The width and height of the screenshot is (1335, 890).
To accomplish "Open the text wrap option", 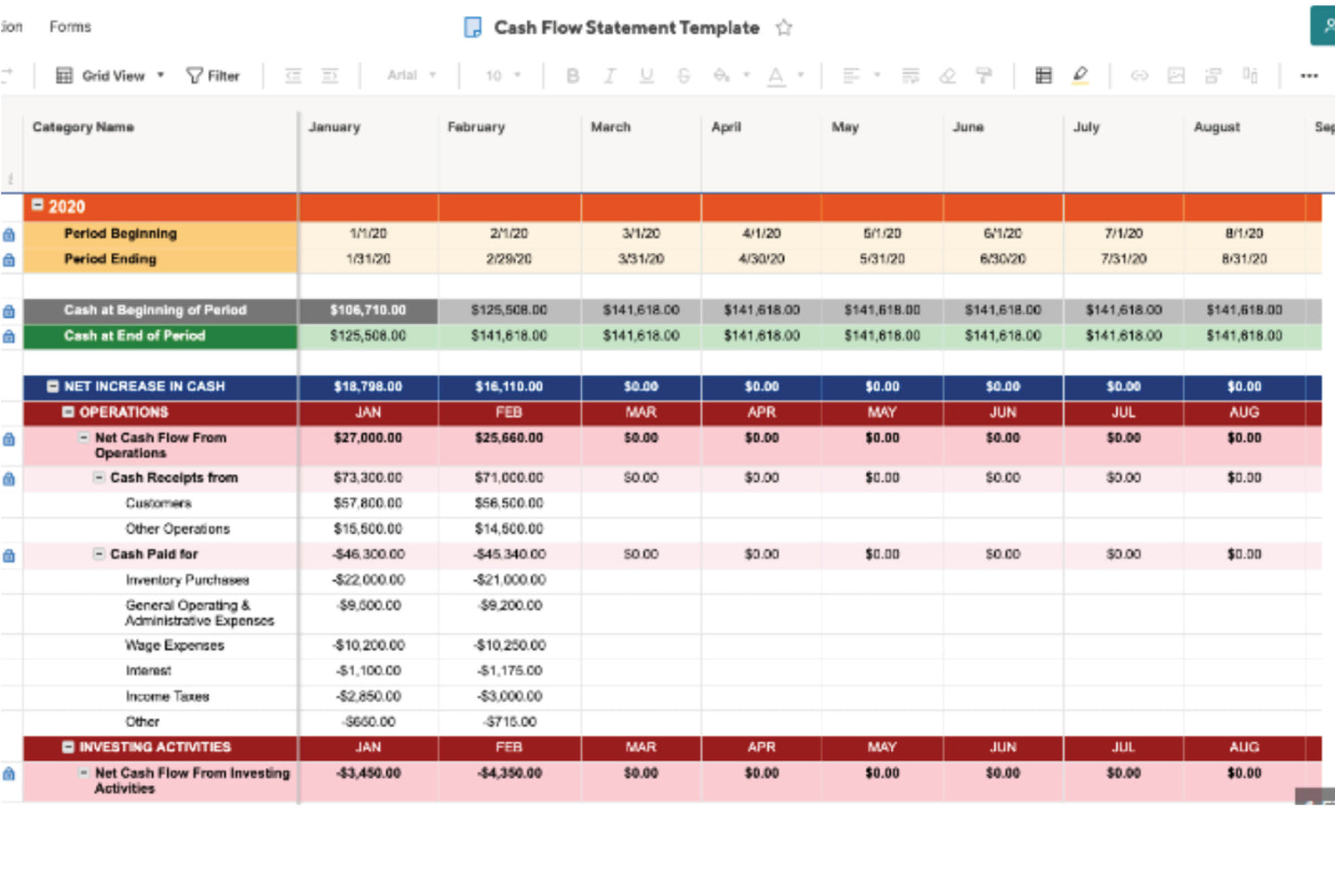I will point(910,76).
